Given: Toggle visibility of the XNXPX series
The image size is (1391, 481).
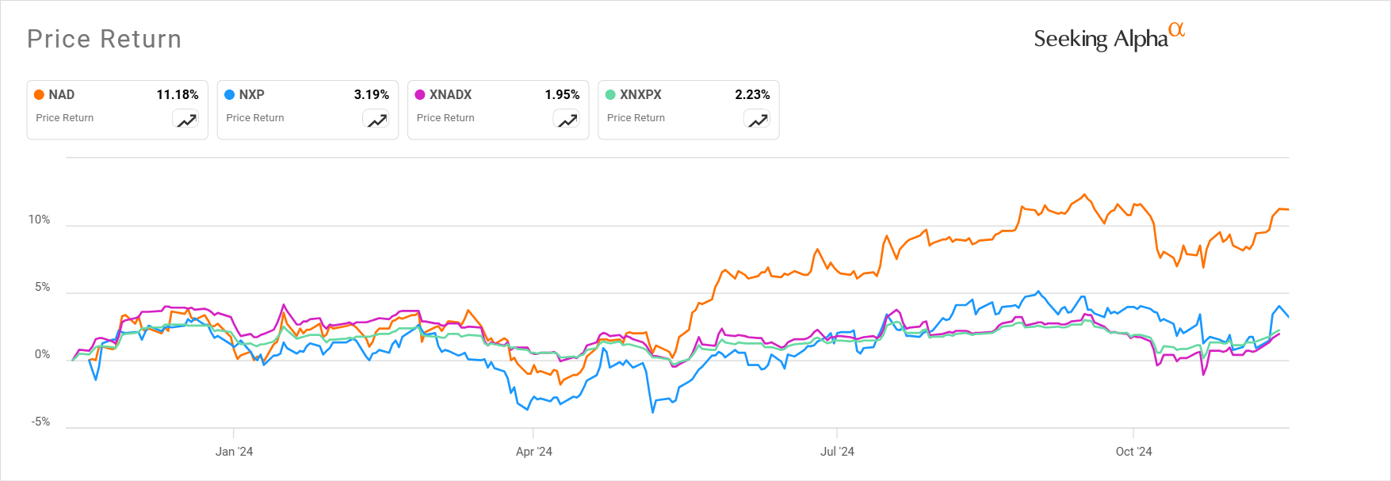Looking at the screenshot, I should (688, 109).
